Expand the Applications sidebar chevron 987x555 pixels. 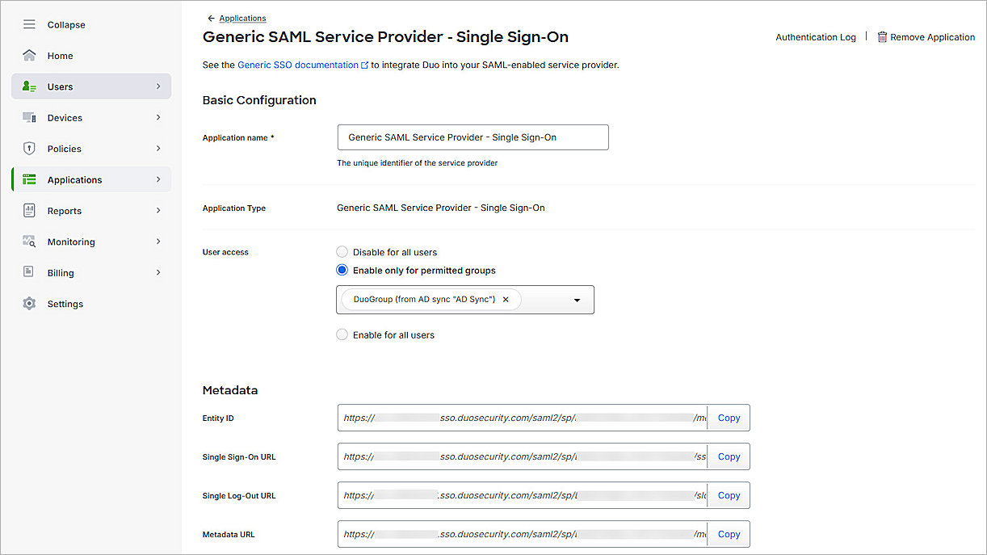click(x=158, y=179)
